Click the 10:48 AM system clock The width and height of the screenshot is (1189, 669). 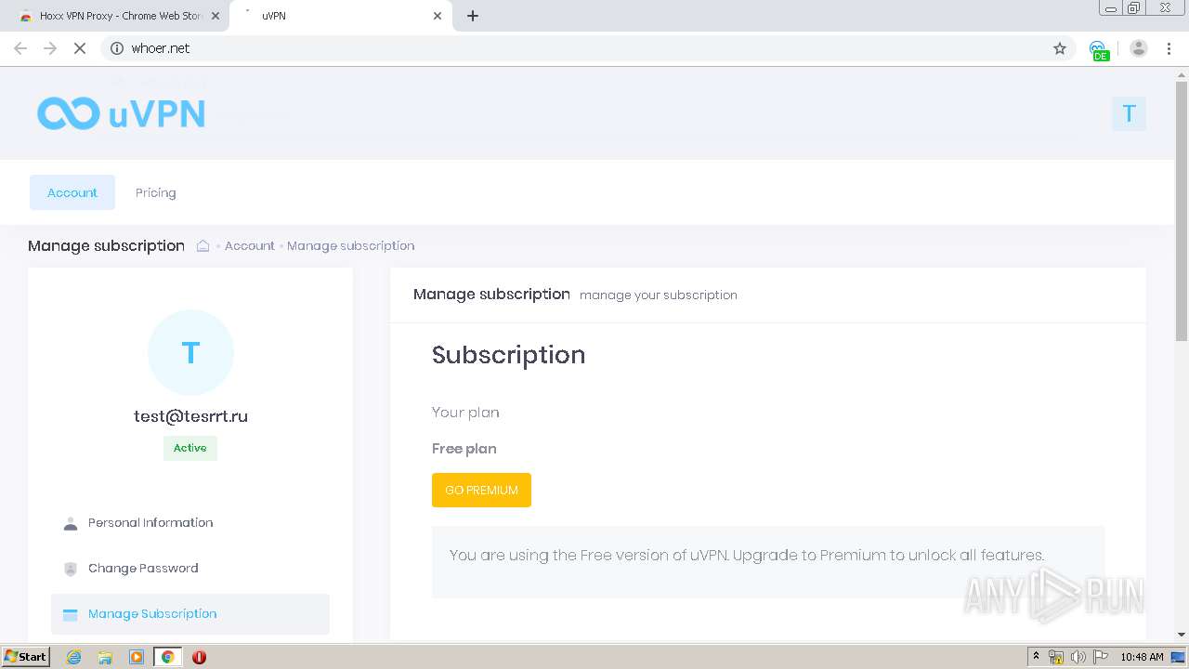click(x=1142, y=657)
